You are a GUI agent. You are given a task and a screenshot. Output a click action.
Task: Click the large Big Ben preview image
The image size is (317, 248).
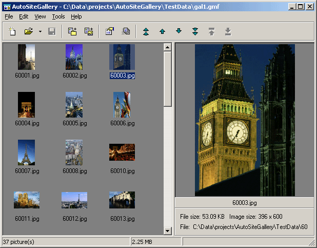coord(245,120)
